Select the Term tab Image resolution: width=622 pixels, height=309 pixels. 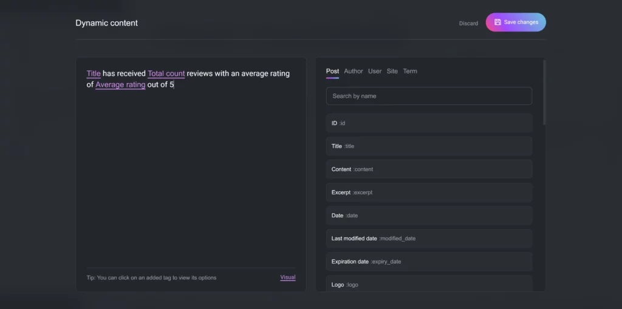(x=410, y=72)
